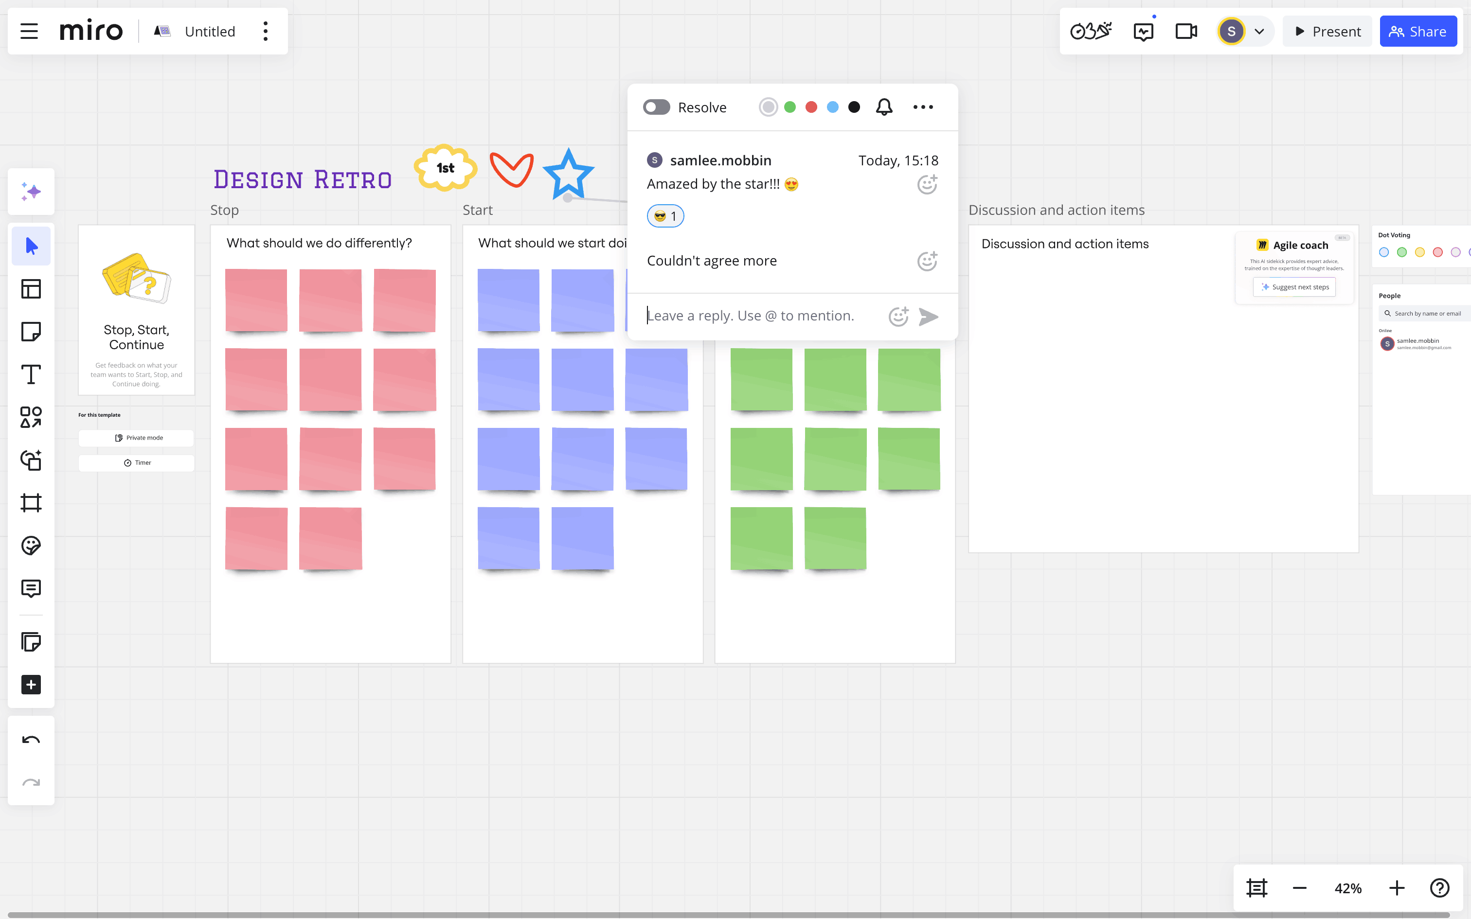Mute notifications with the bell icon
Image resolution: width=1471 pixels, height=919 pixels.
[884, 107]
